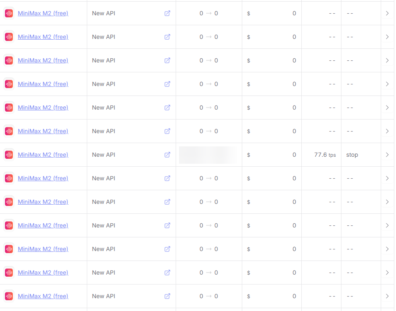
Task: Open MiniMax M2 (free) link in topmost row
Action: click(x=43, y=13)
